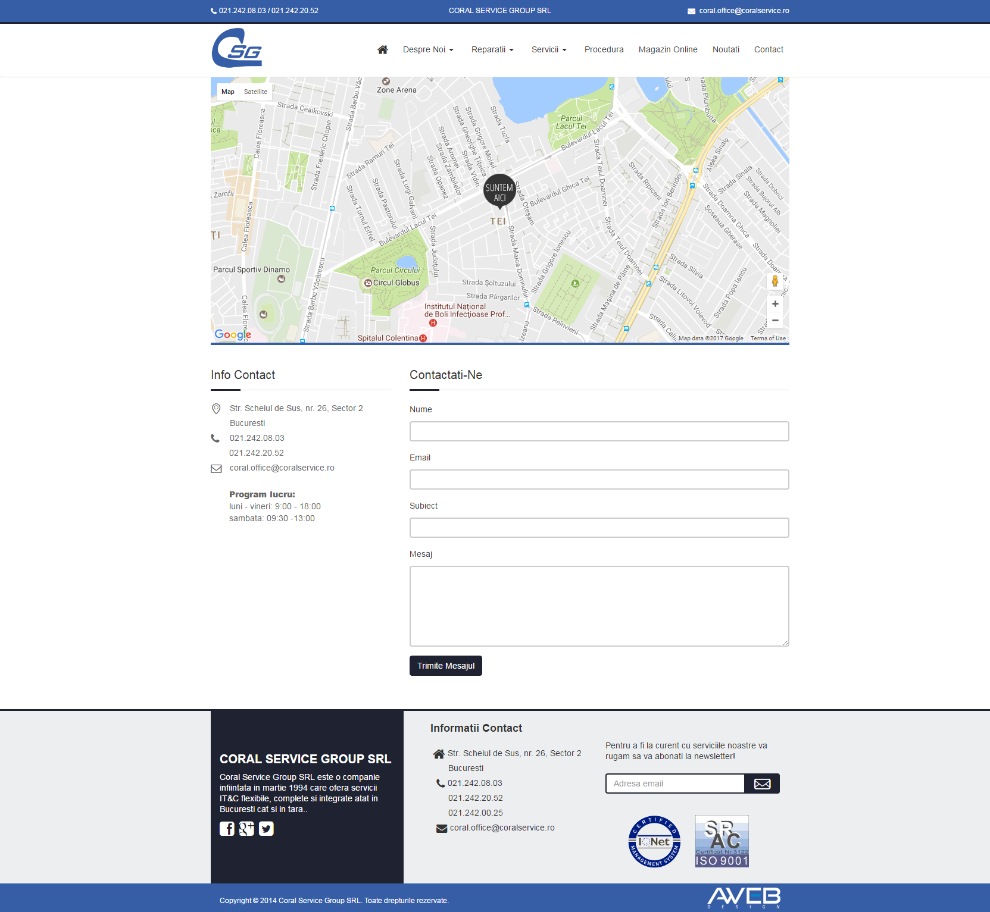Open the Google Plus icon in footer
Image resolution: width=990 pixels, height=912 pixels.
point(246,829)
